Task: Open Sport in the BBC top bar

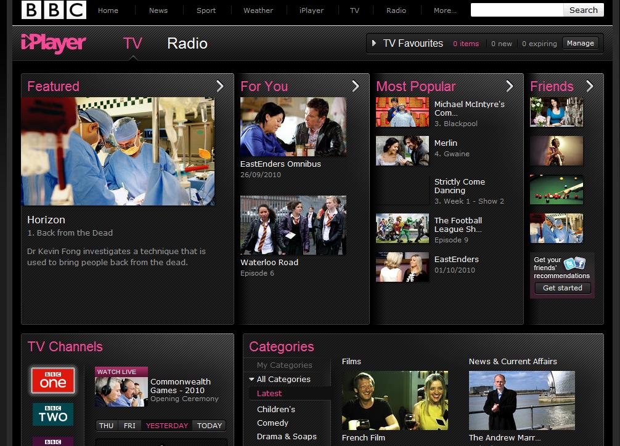Action: (206, 10)
